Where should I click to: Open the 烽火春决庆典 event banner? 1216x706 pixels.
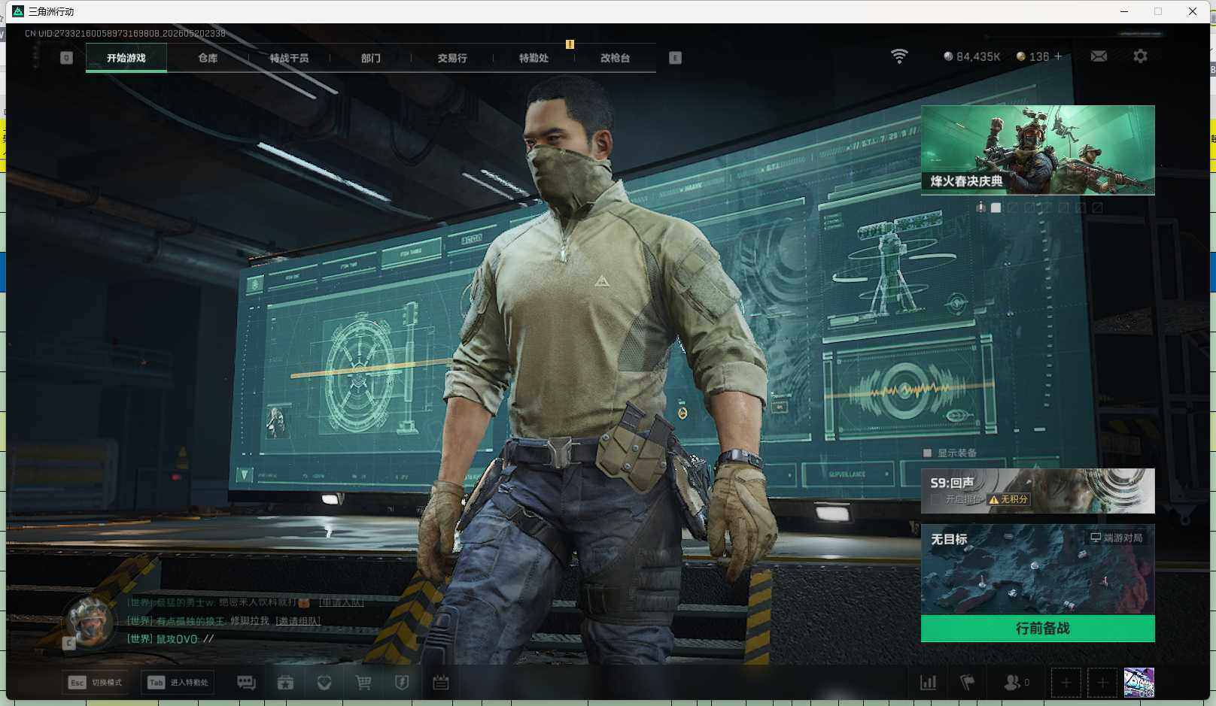(1038, 150)
